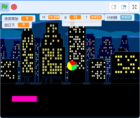The height and width of the screenshot is (118, 140).
Task: Click the g variable slider handle
Action: click(x=72, y=22)
